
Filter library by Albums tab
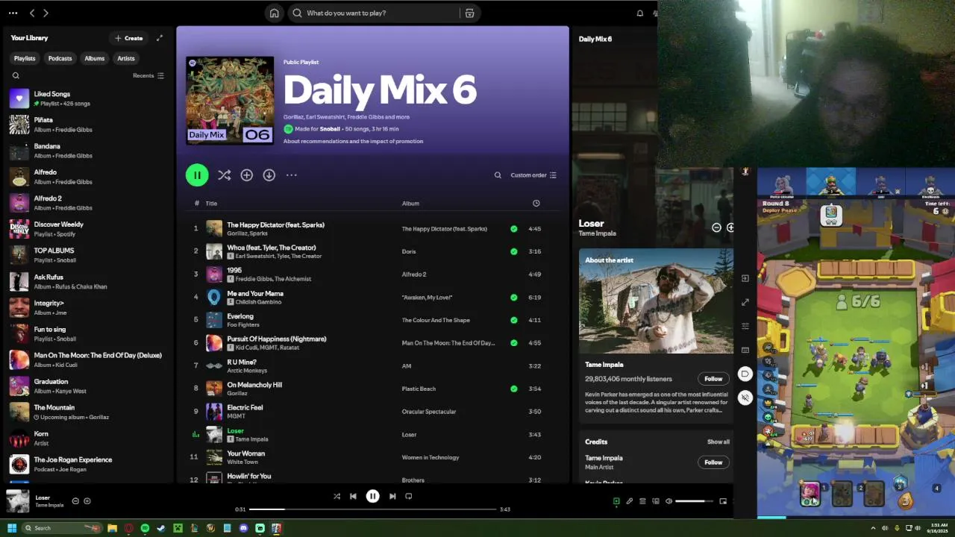[95, 58]
